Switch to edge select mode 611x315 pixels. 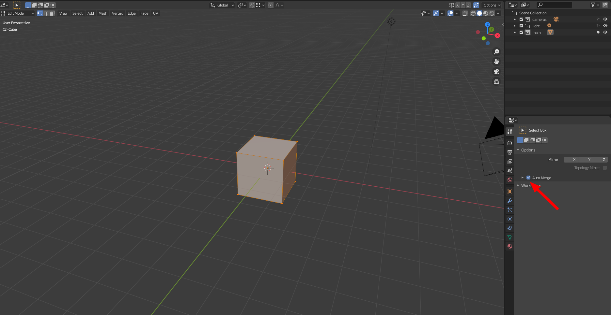(x=46, y=13)
